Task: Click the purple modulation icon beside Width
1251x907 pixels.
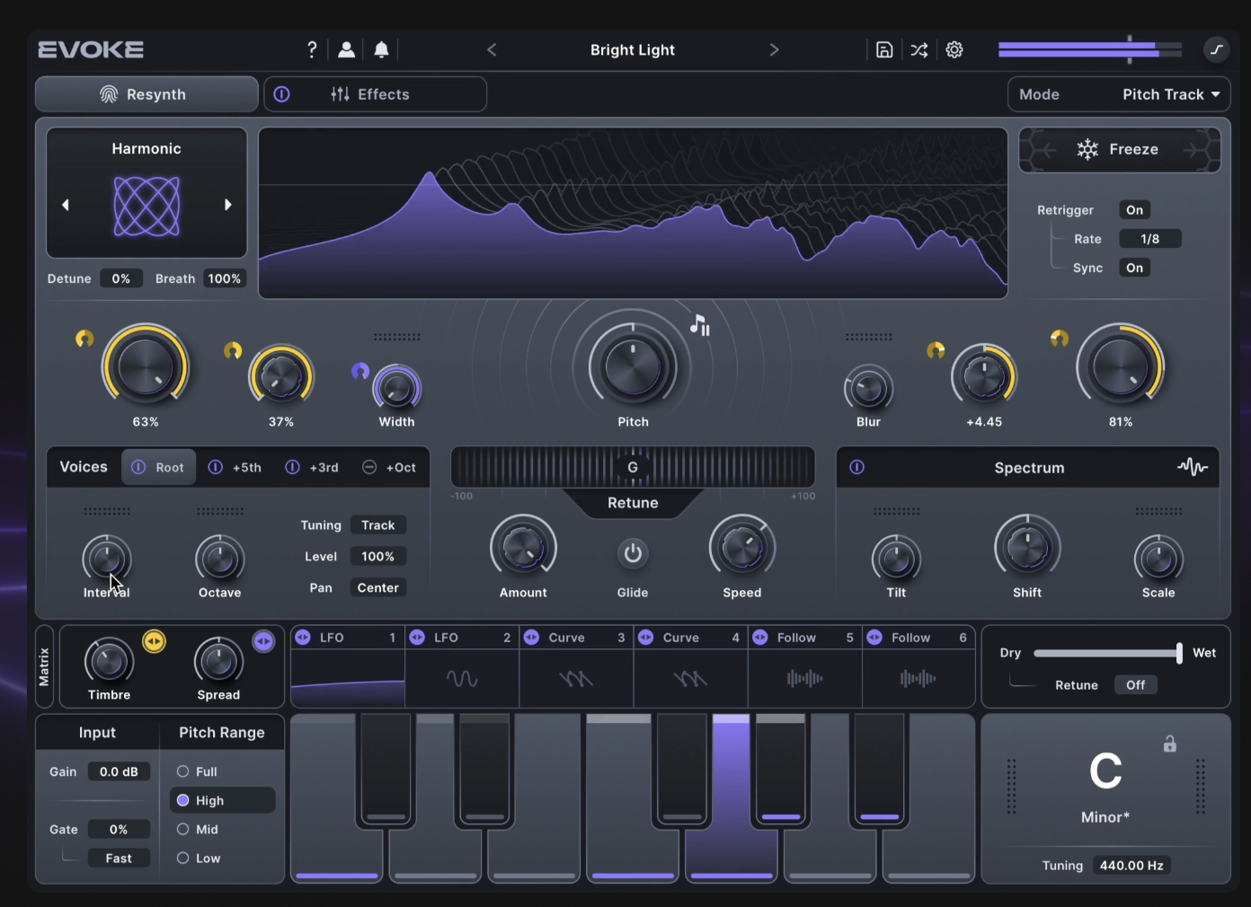Action: coord(360,370)
